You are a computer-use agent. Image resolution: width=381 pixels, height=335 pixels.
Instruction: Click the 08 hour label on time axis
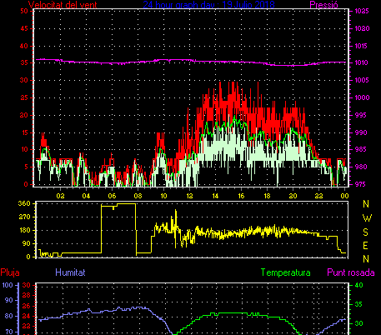(138, 196)
